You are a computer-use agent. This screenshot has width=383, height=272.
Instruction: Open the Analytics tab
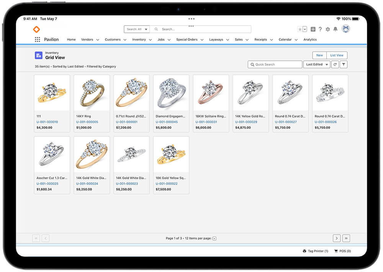(x=310, y=39)
